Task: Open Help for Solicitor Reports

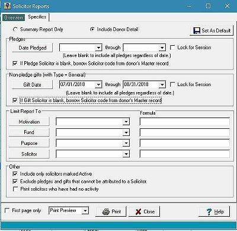Action: pyautogui.click(x=214, y=211)
